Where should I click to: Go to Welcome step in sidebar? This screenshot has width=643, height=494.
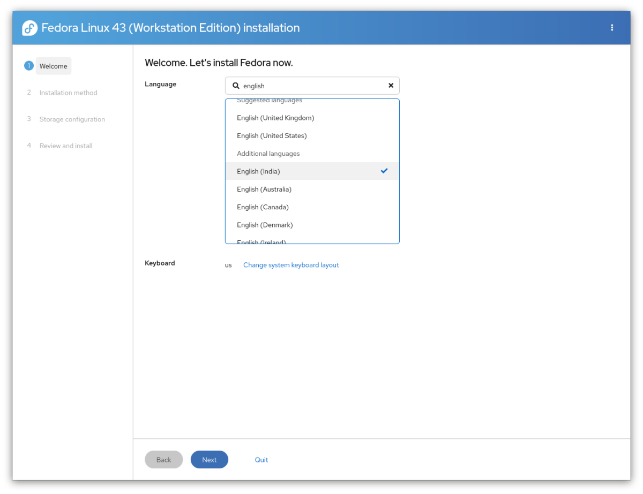click(x=54, y=66)
